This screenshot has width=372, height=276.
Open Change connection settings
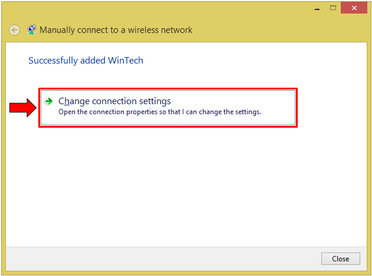pyautogui.click(x=114, y=101)
